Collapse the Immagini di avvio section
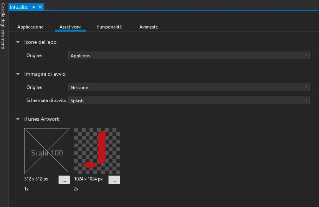319x207 pixels. pyautogui.click(x=18, y=74)
